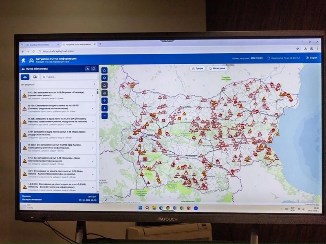Click the scroll-to-top arrow beside results count
This screenshot has width=326, height=244.
(x=94, y=84)
